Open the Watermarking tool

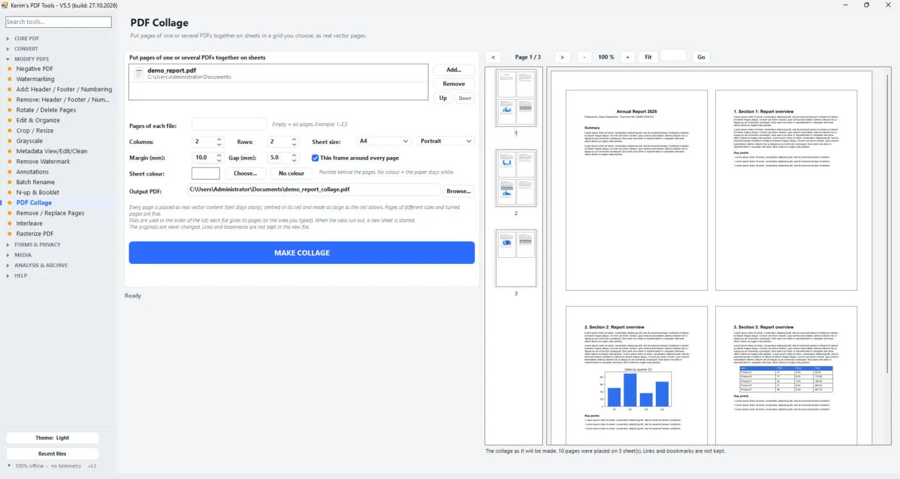(x=35, y=79)
